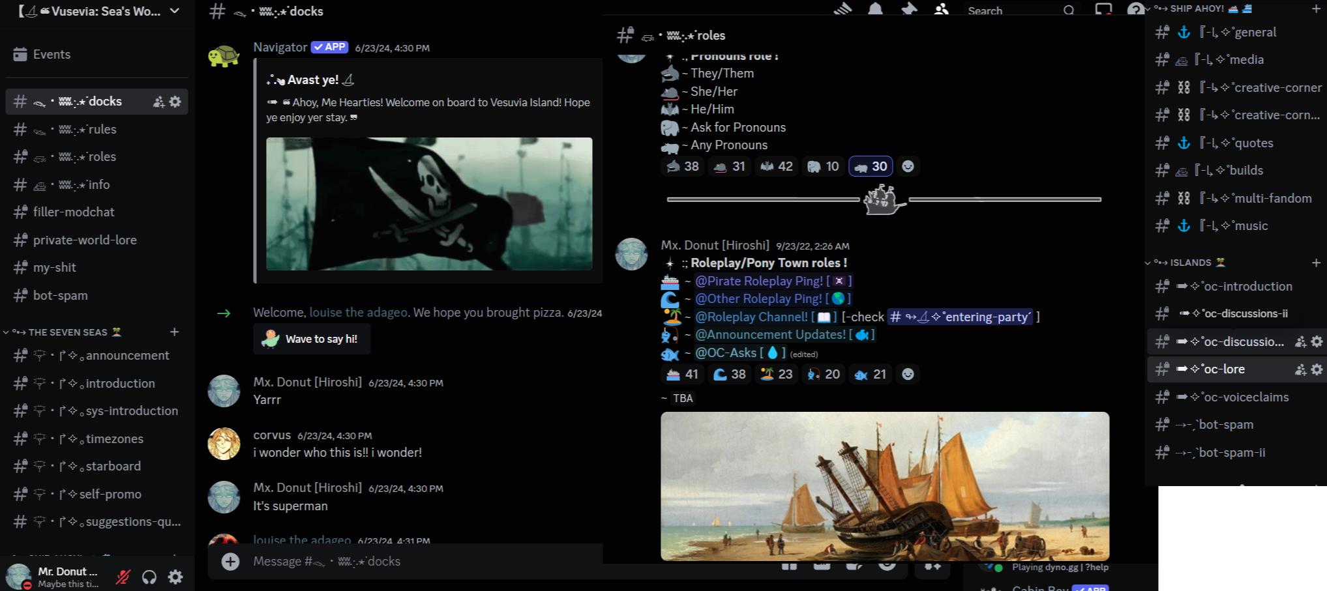Collapse the SHIP AHOY! category

click(x=1199, y=9)
